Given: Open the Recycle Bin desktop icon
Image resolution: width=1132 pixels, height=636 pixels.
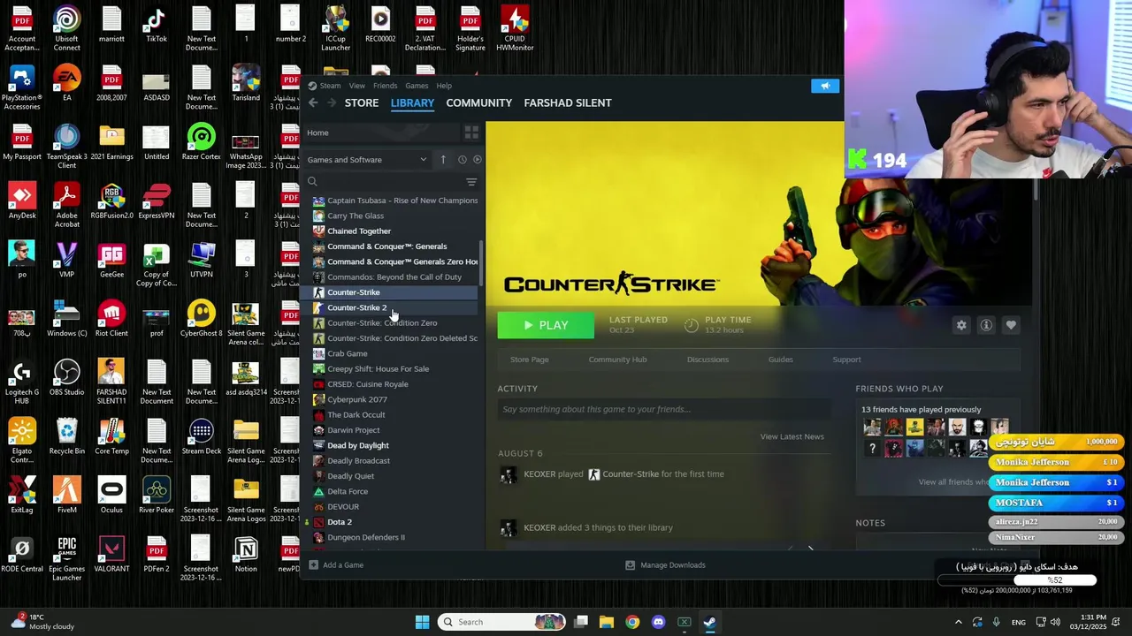Looking at the screenshot, I should coord(66,437).
